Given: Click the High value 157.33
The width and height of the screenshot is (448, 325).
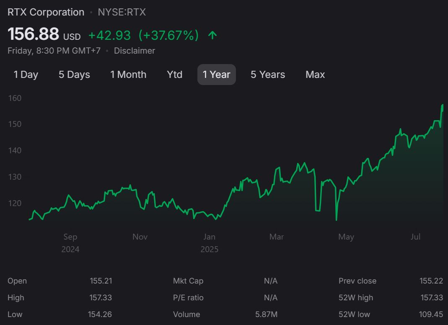Looking at the screenshot, I should (x=101, y=298).
